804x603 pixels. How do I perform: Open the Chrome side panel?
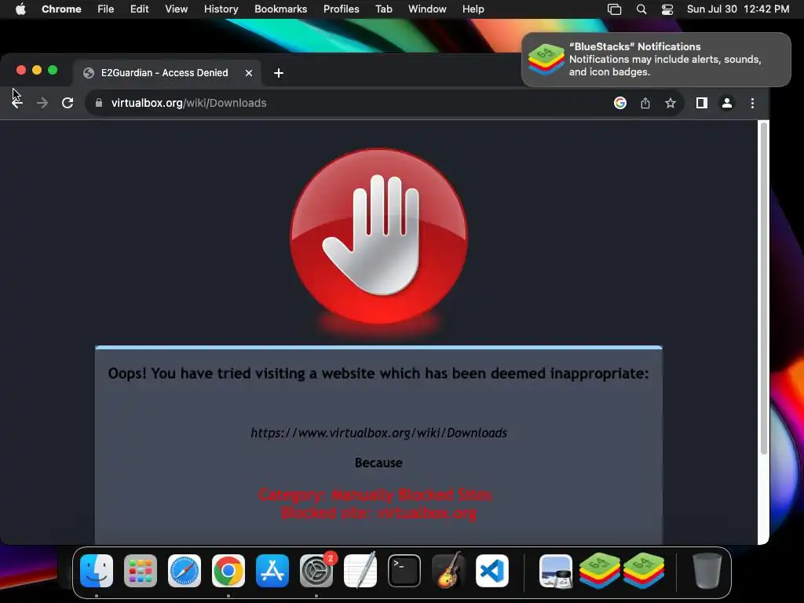[x=702, y=103]
